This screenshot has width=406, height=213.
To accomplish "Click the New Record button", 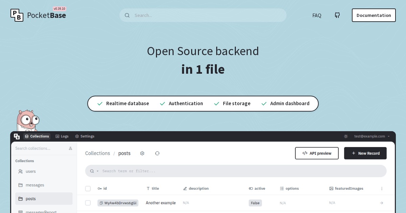I will [x=365, y=153].
